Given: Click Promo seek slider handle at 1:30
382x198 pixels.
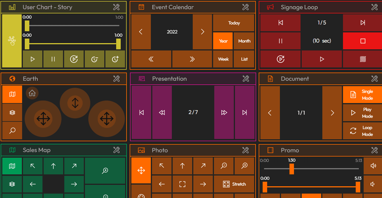Looking at the screenshot, I should coord(291,169).
